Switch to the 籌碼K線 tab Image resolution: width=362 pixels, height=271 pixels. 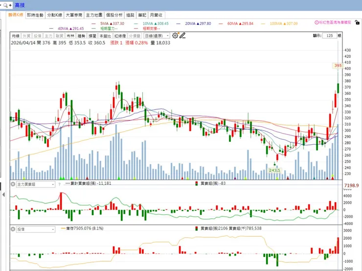(x=16, y=15)
